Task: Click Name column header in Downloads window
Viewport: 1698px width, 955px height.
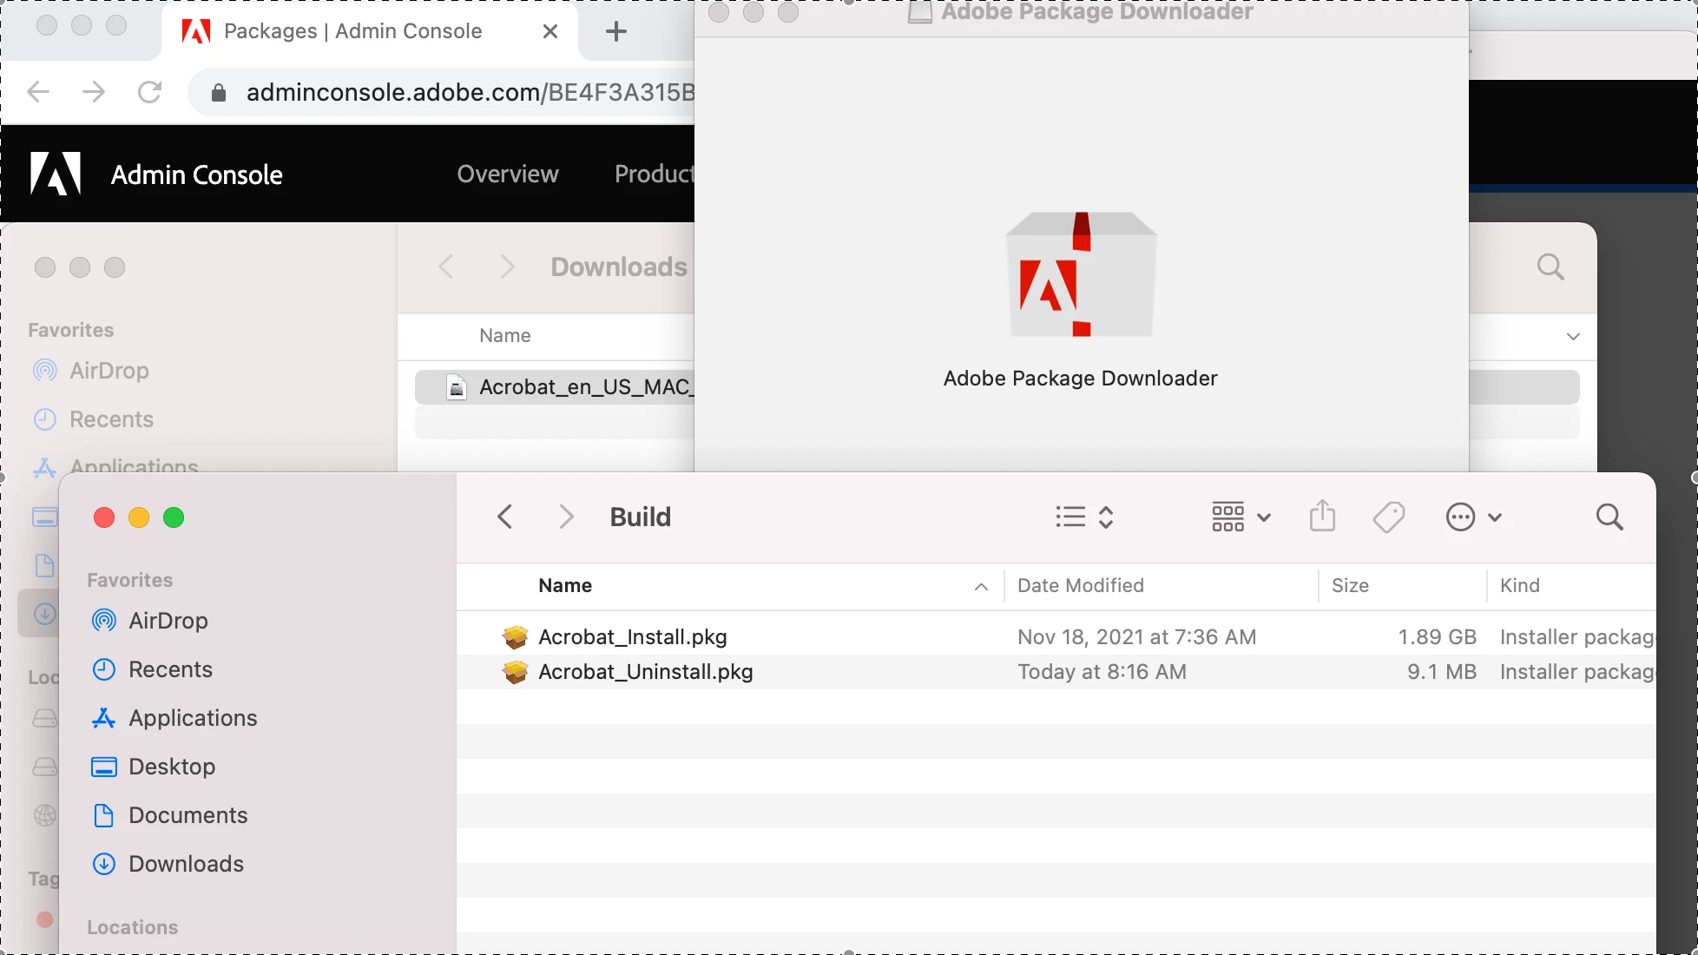Action: coord(505,335)
